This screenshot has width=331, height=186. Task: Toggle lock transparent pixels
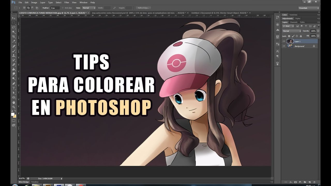tap(289, 36)
